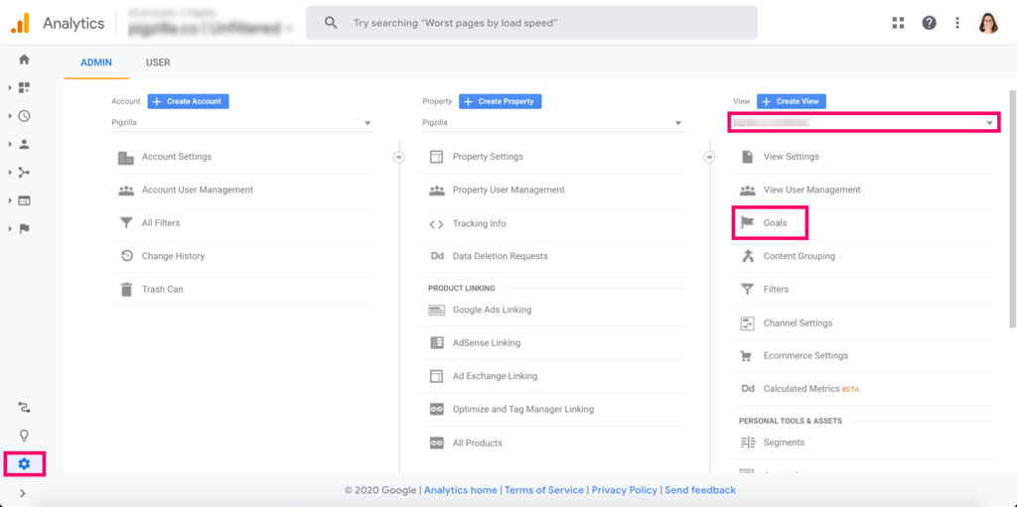The height and width of the screenshot is (507, 1017).
Task: Open account selector beside Analytics title
Action: [210, 23]
